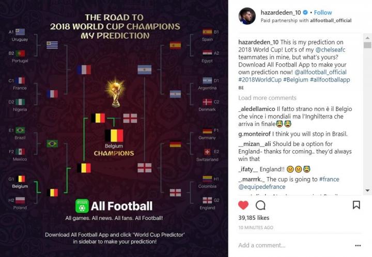The height and width of the screenshot is (257, 372).
Task: Expand Load more comments
Action: [x=267, y=98]
